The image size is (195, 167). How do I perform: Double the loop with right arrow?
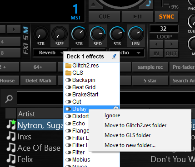pos(171,44)
